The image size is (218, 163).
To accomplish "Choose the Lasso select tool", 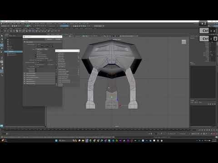I will (2, 39).
